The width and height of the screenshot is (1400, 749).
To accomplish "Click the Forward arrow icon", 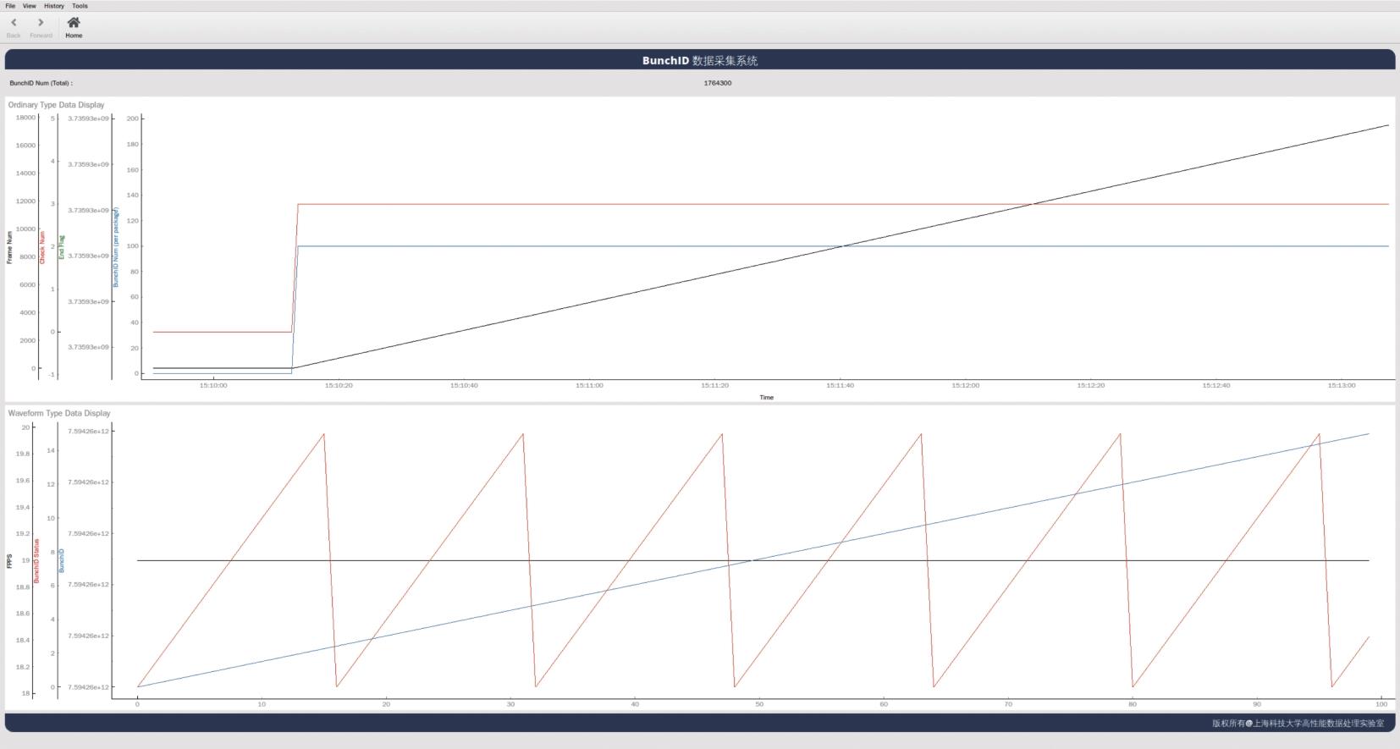I will tap(41, 23).
